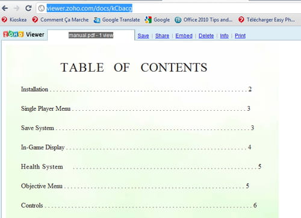Click the Google Translate bookmark icon
Viewport: 301px width, 218px height.
point(97,20)
